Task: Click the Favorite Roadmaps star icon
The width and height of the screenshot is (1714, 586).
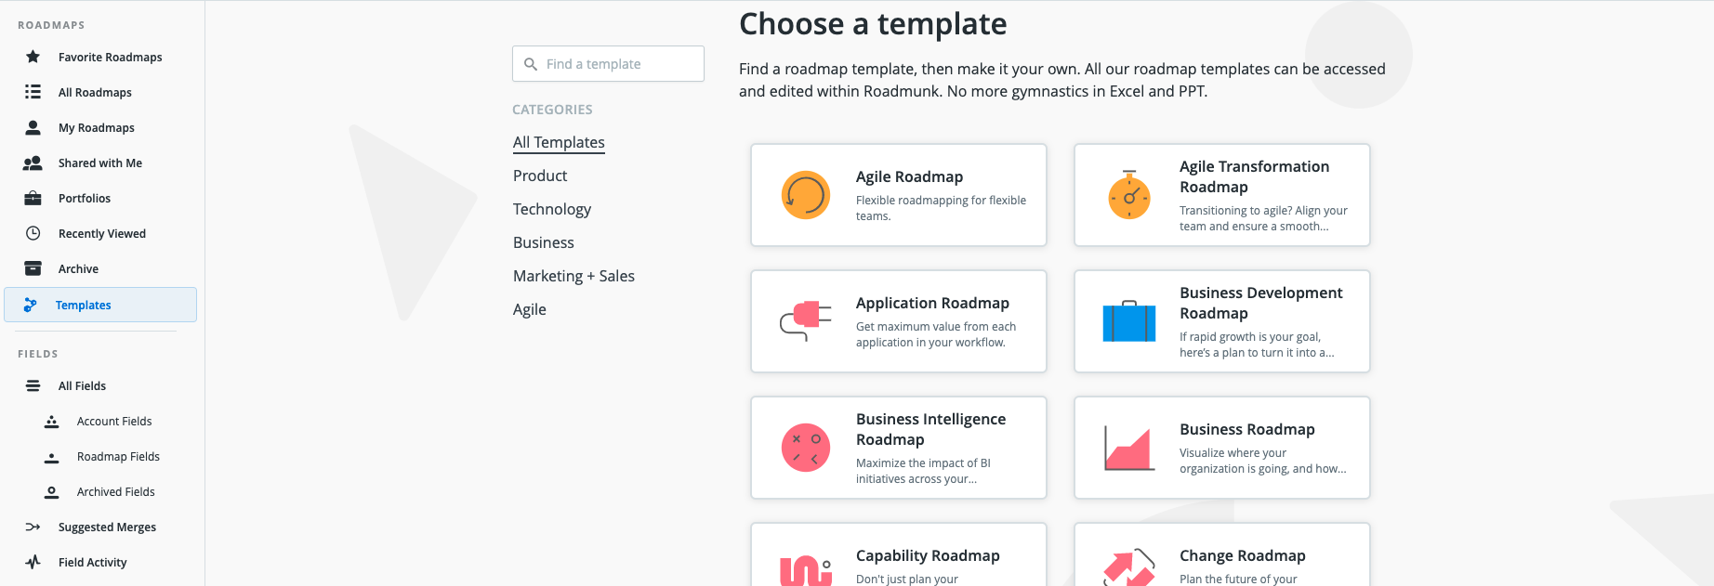Action: [33, 57]
